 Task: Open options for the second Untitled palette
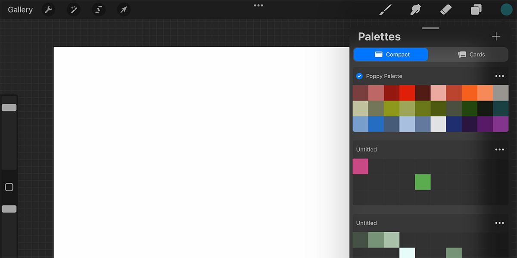point(499,223)
